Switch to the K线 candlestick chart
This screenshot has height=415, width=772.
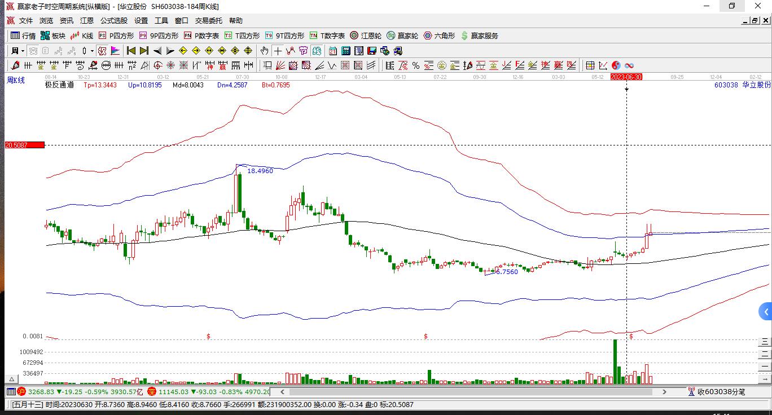click(82, 36)
